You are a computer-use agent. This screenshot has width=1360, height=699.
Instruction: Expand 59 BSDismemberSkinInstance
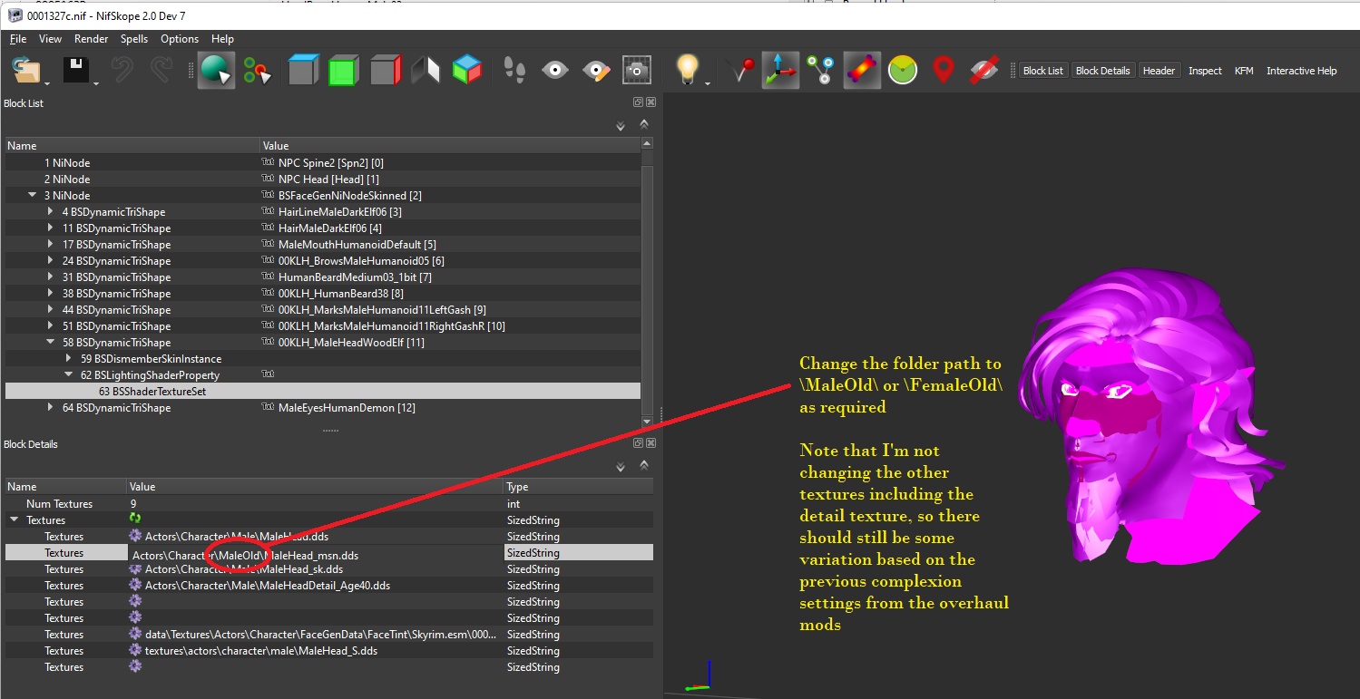tap(69, 358)
